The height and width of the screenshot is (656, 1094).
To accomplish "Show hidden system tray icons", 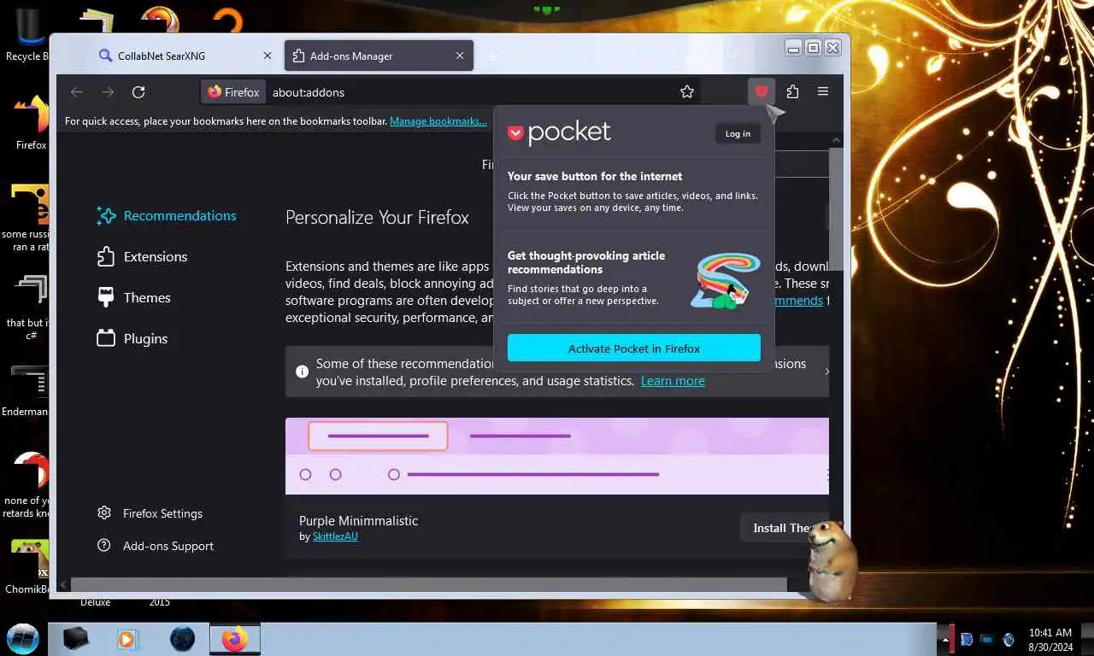I will tap(946, 639).
